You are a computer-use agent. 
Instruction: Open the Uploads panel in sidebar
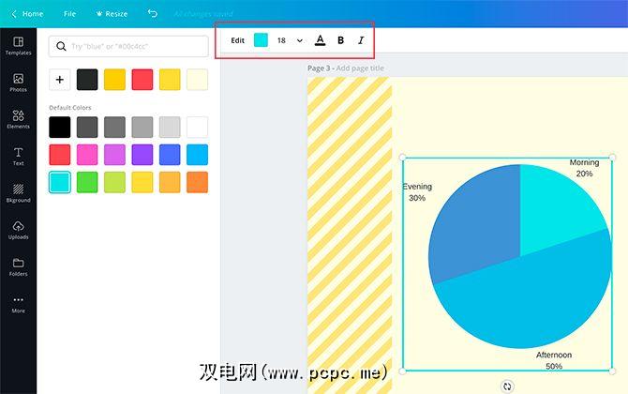[18, 230]
